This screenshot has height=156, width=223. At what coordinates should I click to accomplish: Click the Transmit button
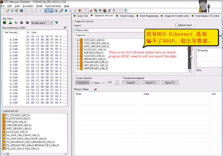coord(83,83)
